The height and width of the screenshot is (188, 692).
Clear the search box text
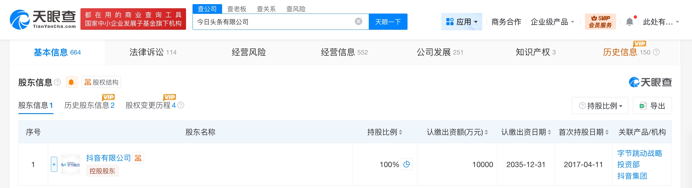coord(358,22)
